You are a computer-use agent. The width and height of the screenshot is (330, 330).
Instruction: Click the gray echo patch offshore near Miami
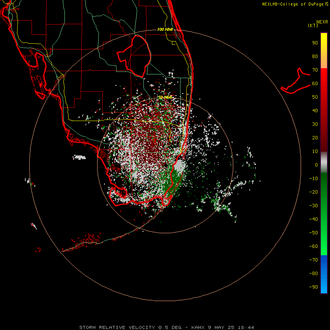point(179,165)
